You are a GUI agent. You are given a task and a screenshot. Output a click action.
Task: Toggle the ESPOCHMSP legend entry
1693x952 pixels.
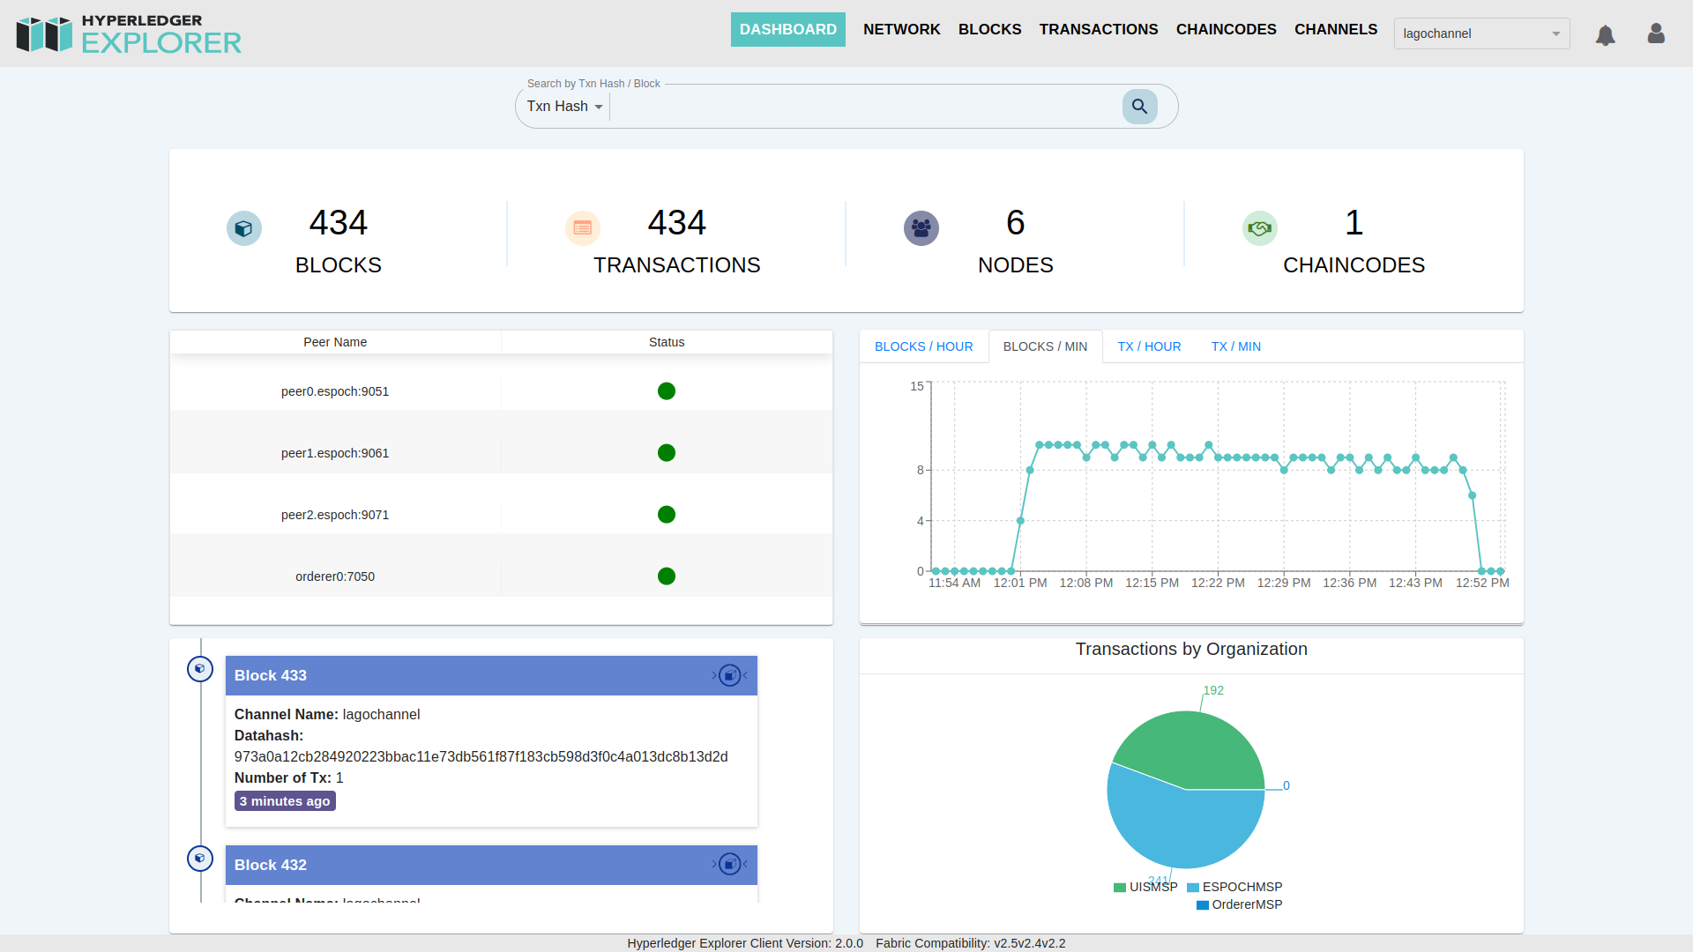1234,887
